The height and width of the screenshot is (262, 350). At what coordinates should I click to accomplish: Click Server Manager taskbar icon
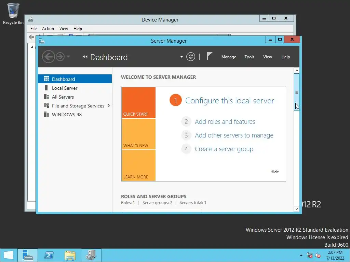click(28, 255)
